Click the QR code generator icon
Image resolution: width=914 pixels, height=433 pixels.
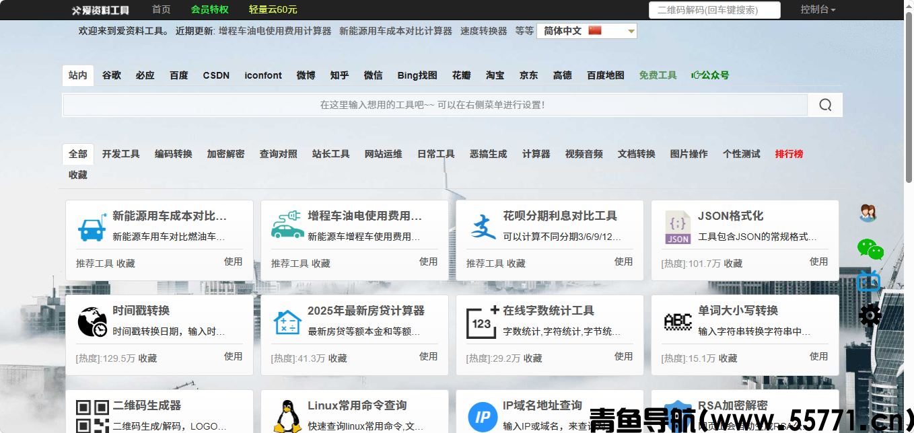pyautogui.click(x=92, y=416)
